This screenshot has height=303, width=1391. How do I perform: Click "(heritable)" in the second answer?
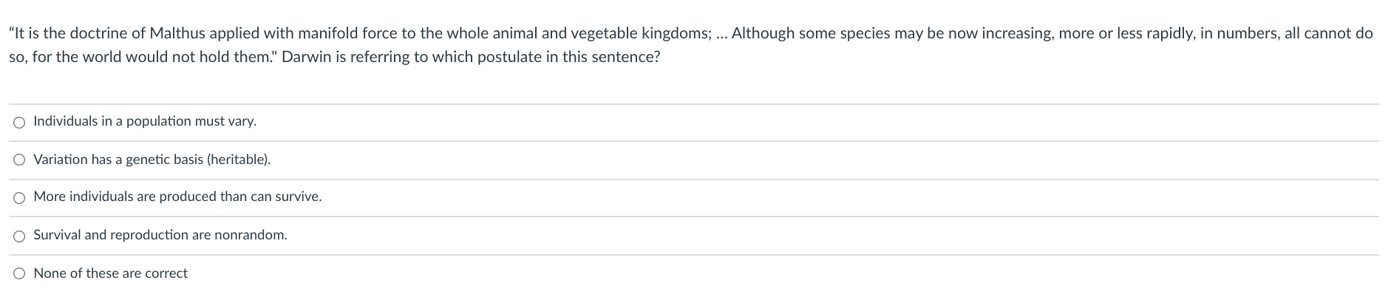pyautogui.click(x=239, y=160)
